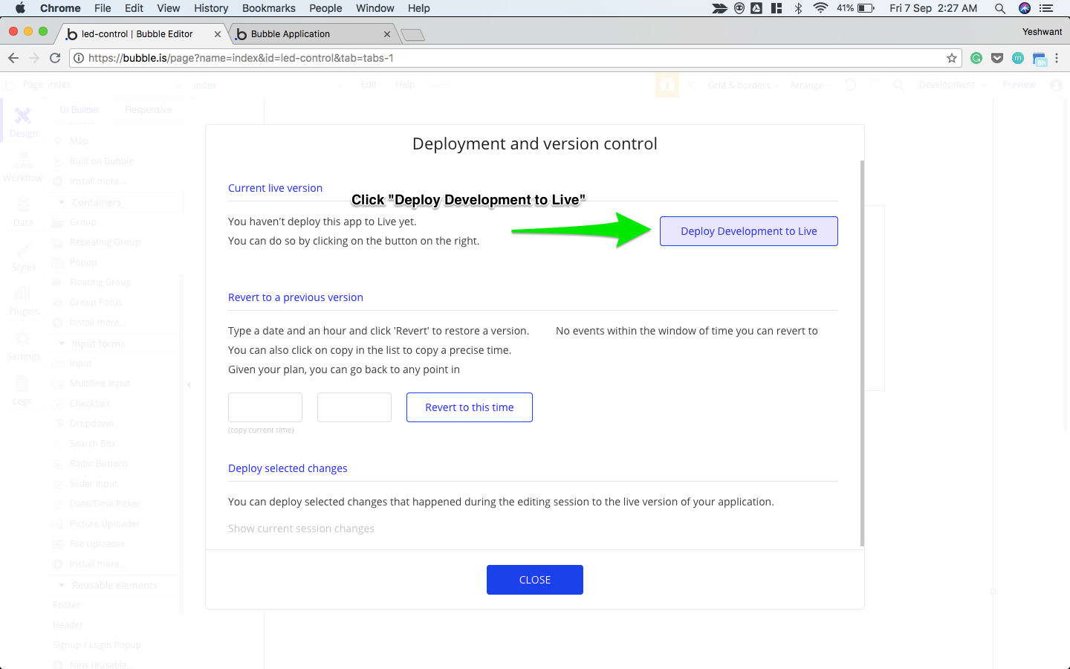Click the Revert to this time button
The image size is (1070, 669).
(x=470, y=407)
